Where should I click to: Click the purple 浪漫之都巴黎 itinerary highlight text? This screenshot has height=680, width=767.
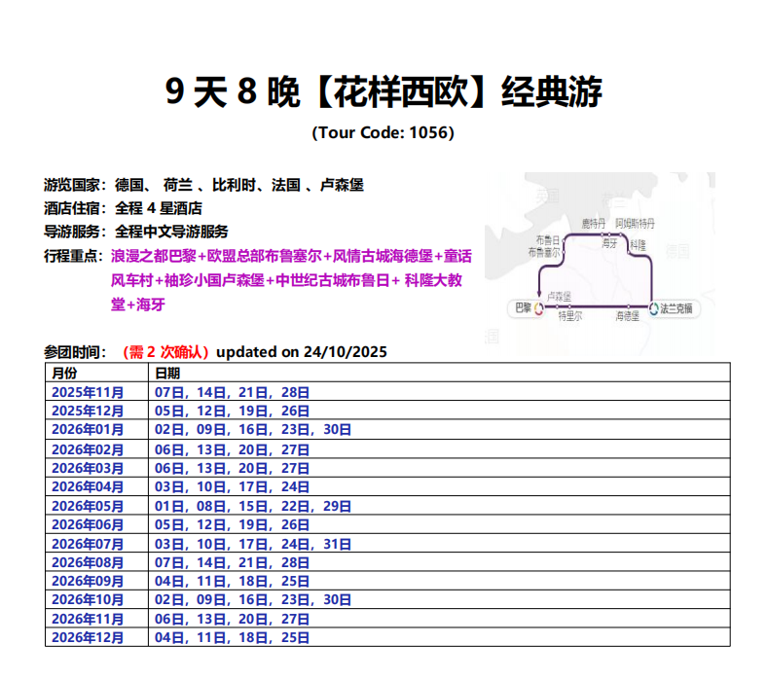[153, 257]
